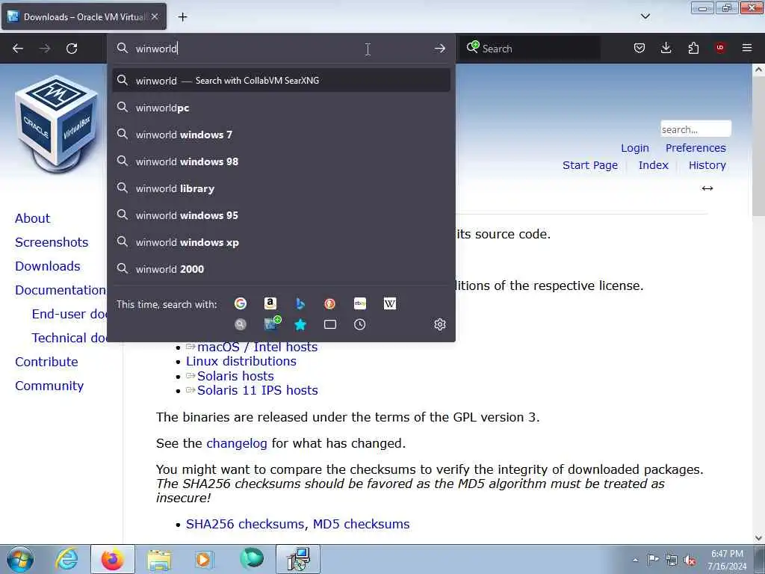Open the Contribute sidebar link

[46, 362]
